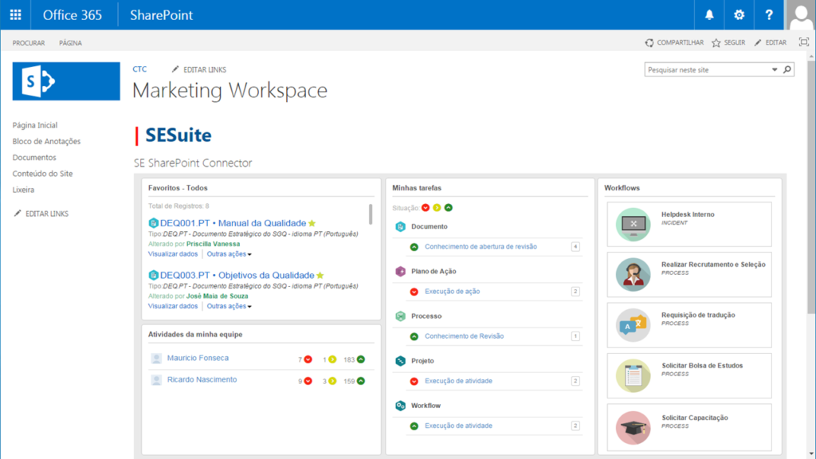Open the Procurar ribbon tab
This screenshot has height=459, width=816.
click(29, 43)
